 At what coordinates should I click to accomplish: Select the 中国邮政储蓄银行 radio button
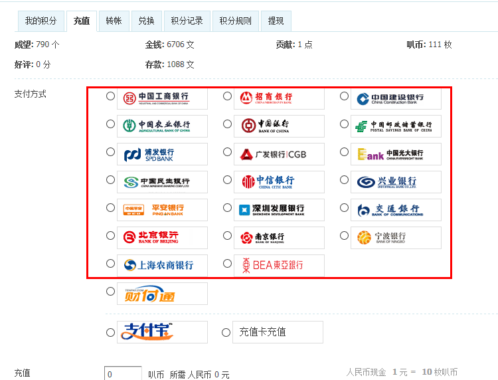click(x=344, y=124)
